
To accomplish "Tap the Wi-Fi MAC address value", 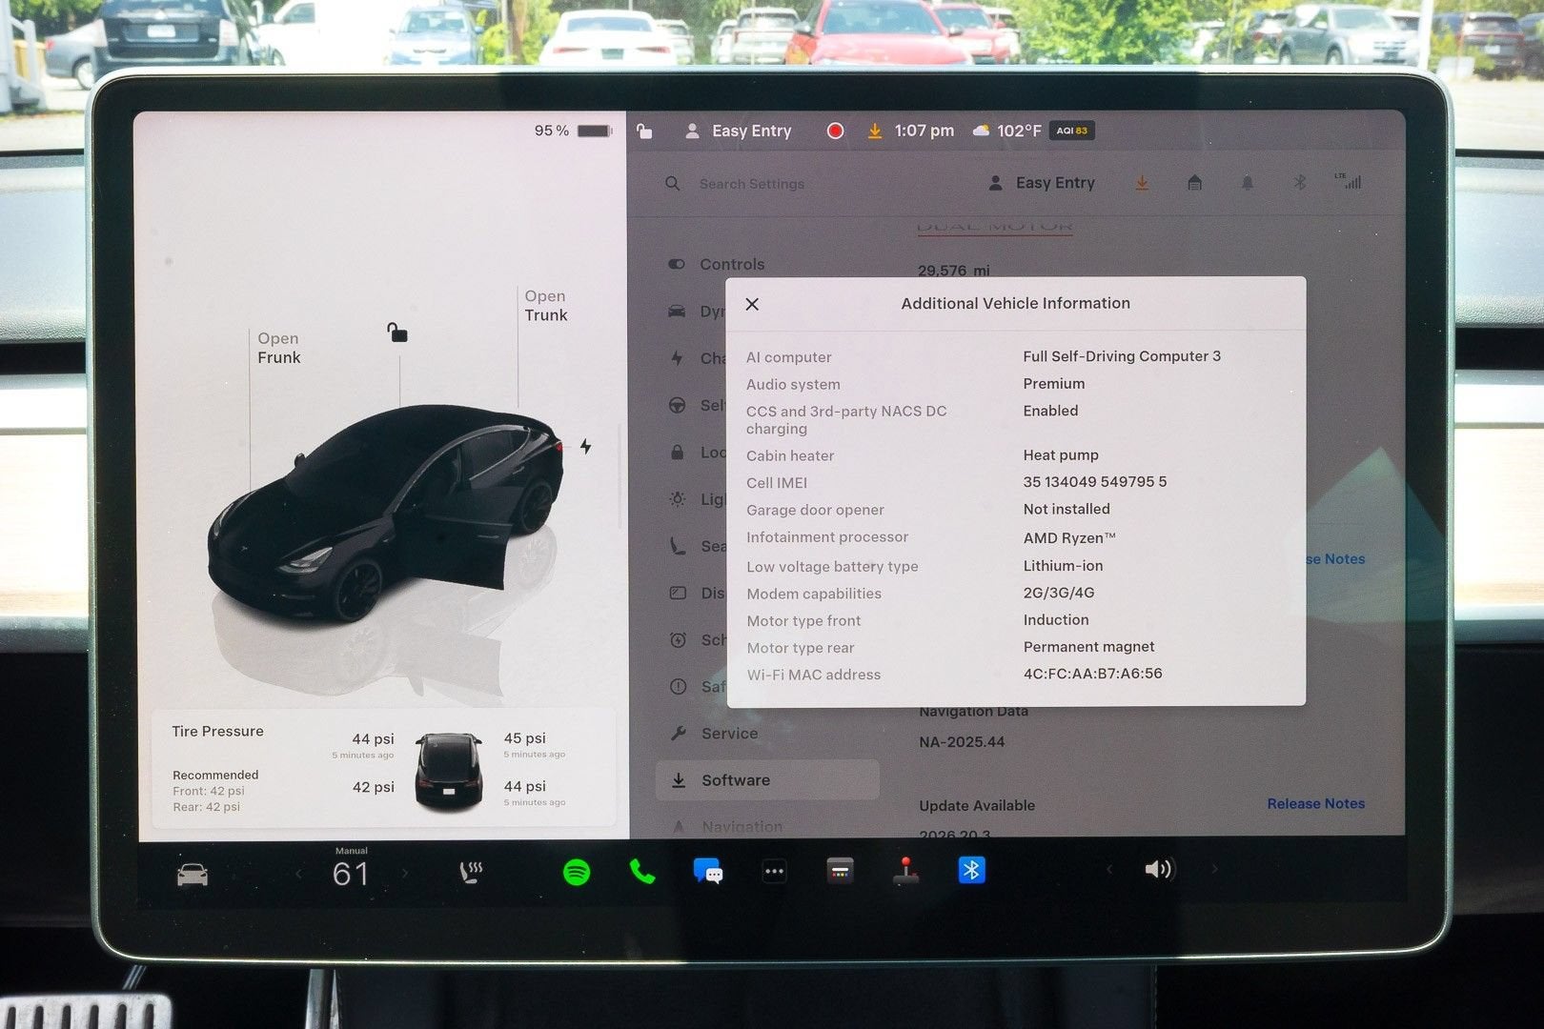I will tap(1092, 674).
